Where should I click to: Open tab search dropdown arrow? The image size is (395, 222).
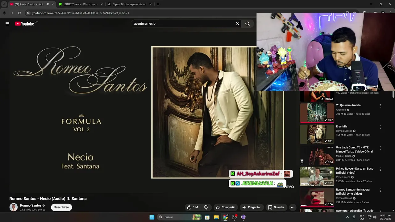coord(4,4)
